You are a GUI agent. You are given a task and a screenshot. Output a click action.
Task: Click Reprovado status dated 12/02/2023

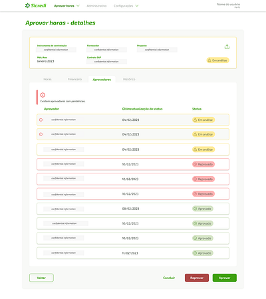(x=203, y=179)
